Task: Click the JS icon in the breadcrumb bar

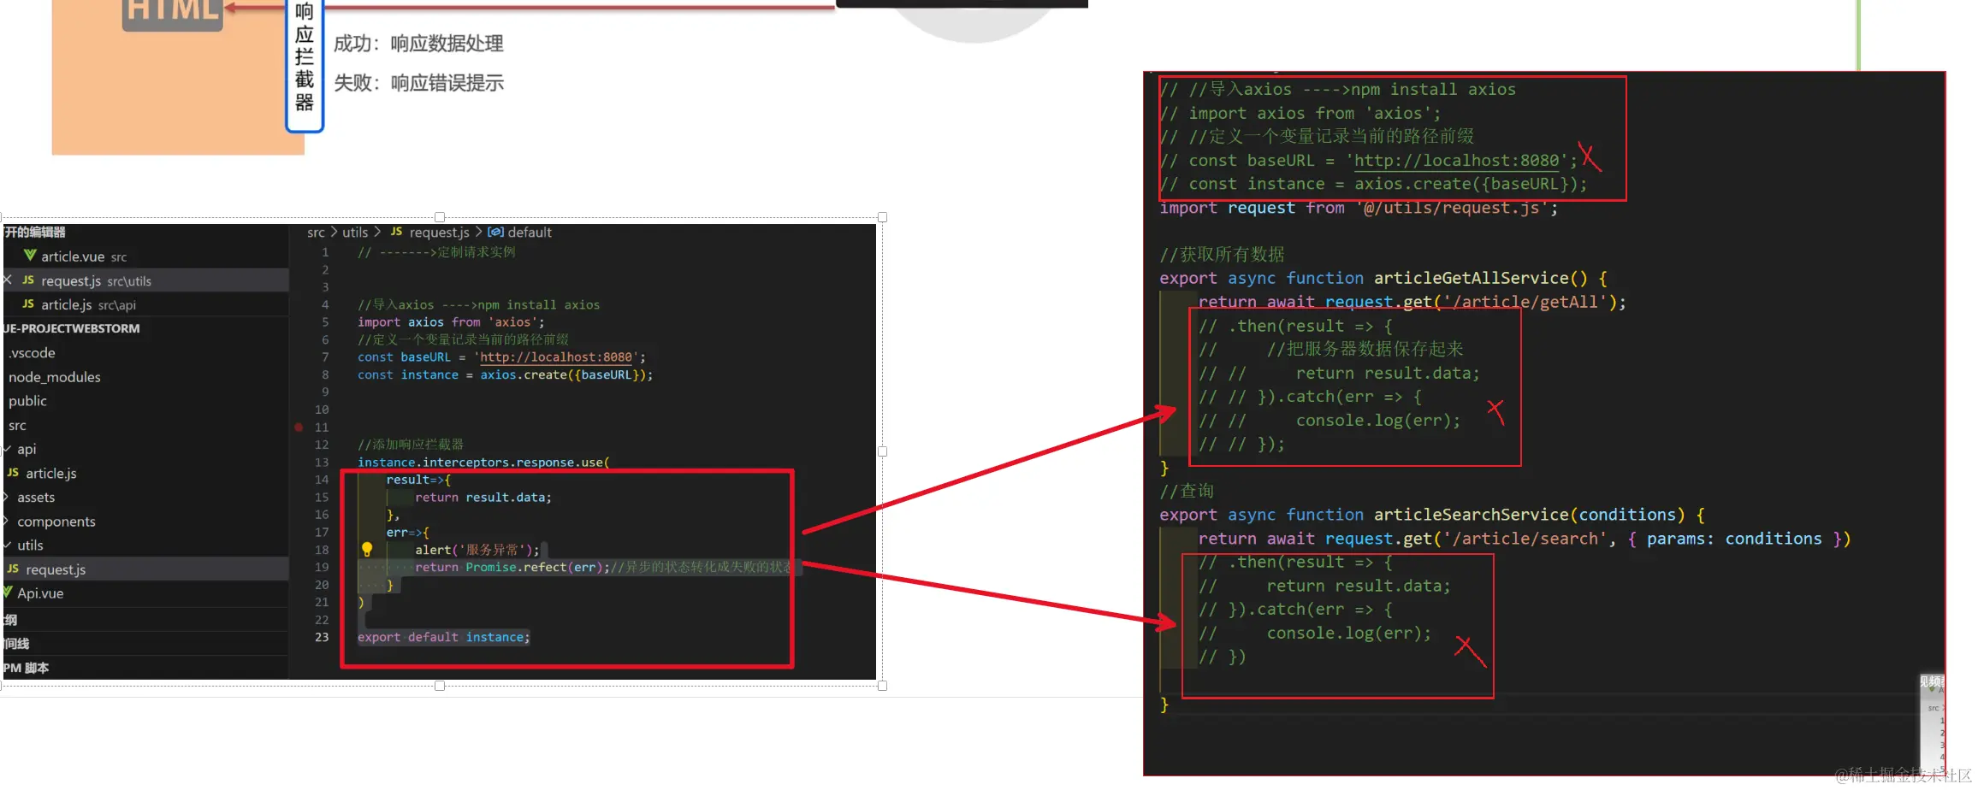Action: 396,231
